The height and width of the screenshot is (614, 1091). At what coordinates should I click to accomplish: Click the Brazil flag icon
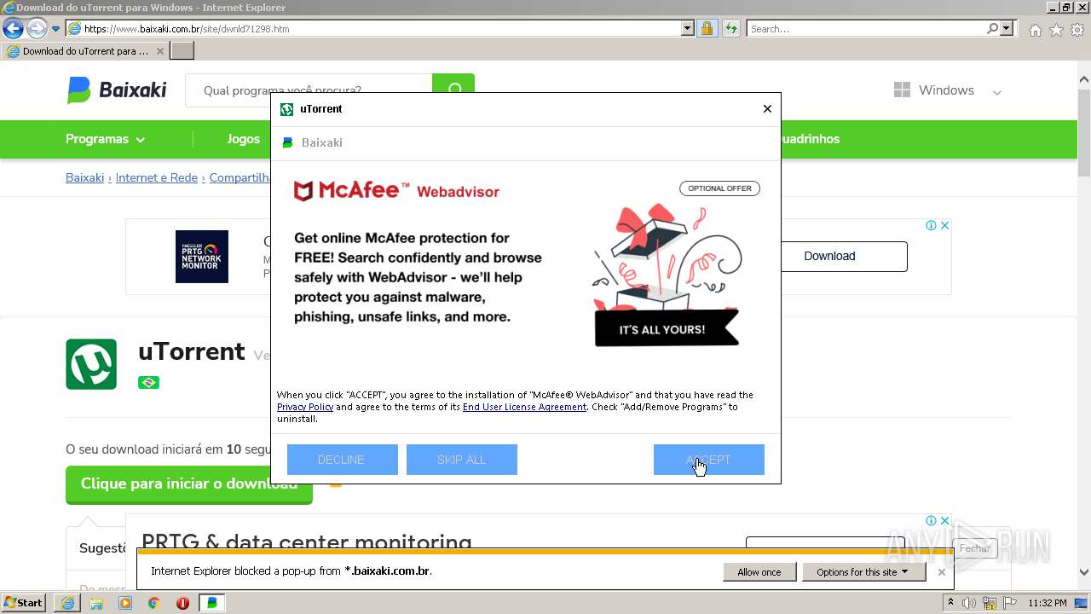click(x=148, y=382)
